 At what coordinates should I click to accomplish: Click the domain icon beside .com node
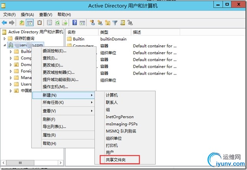coord(11,45)
